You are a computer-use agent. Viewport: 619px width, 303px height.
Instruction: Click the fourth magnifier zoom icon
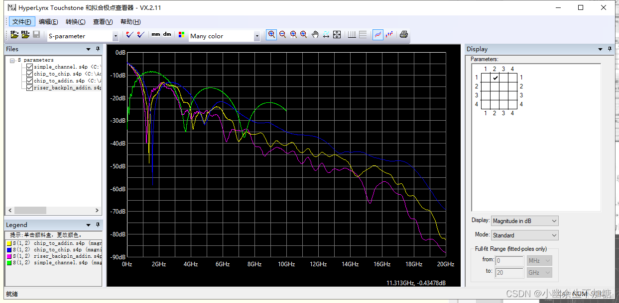(x=304, y=35)
